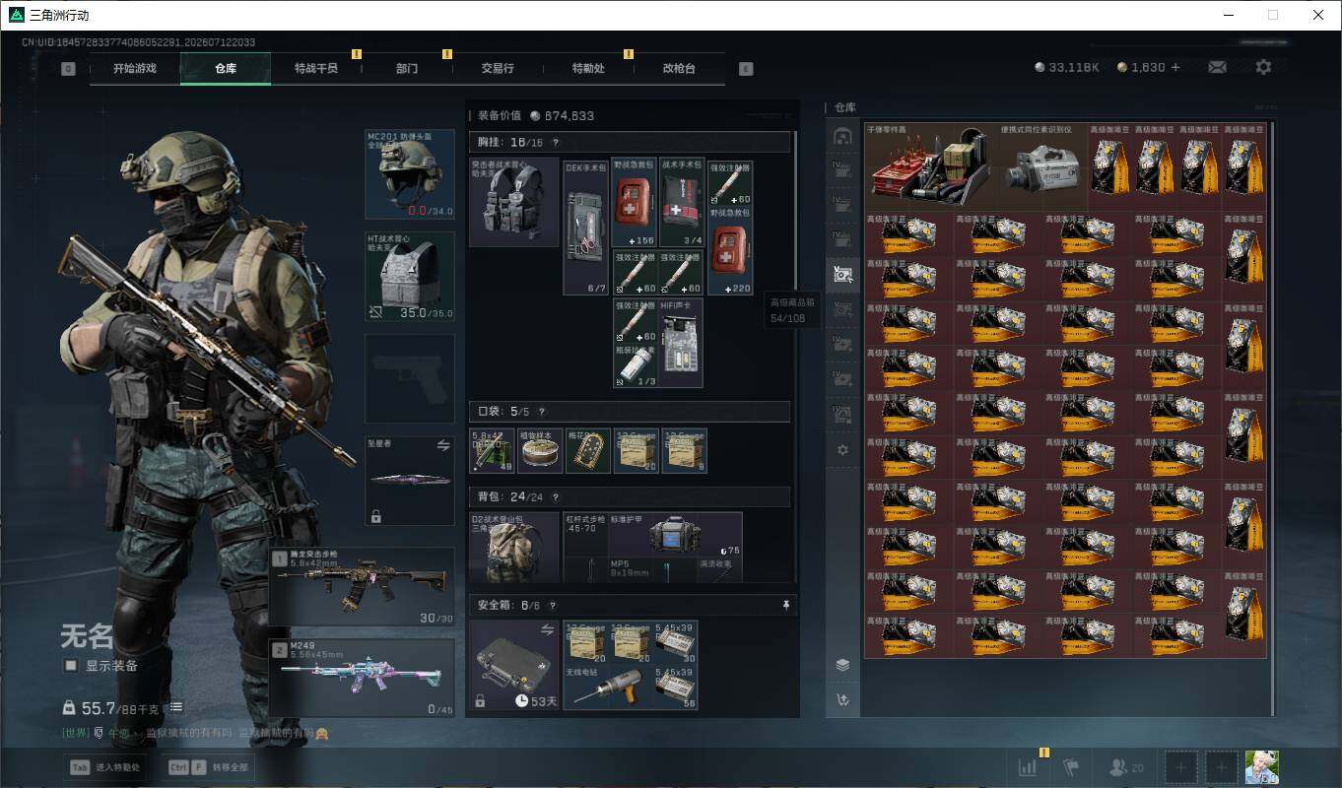This screenshot has width=1342, height=788.
Task: Switch to 特战干员 tab
Action: (x=316, y=69)
